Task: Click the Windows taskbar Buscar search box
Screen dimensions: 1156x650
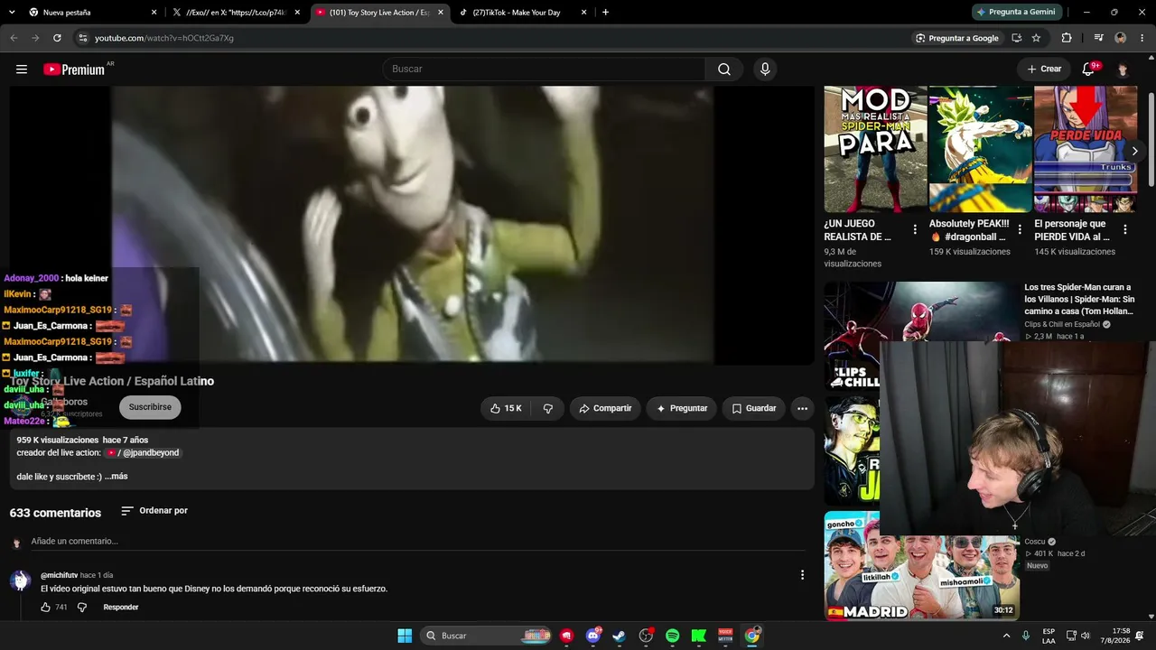Action: [x=488, y=636]
